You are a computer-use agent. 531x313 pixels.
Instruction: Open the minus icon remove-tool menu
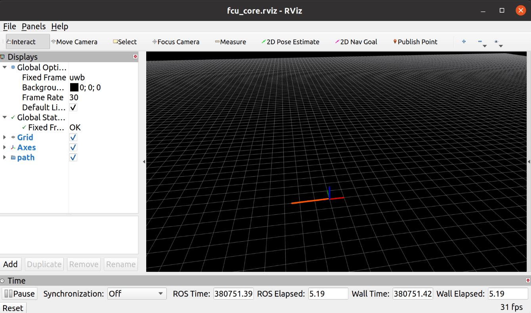482,42
